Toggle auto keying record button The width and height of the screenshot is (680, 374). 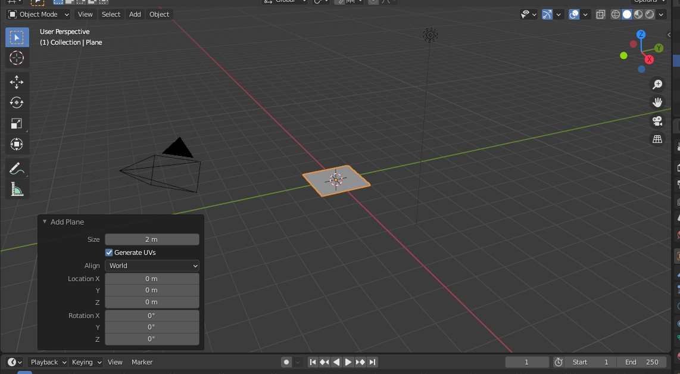coord(286,362)
